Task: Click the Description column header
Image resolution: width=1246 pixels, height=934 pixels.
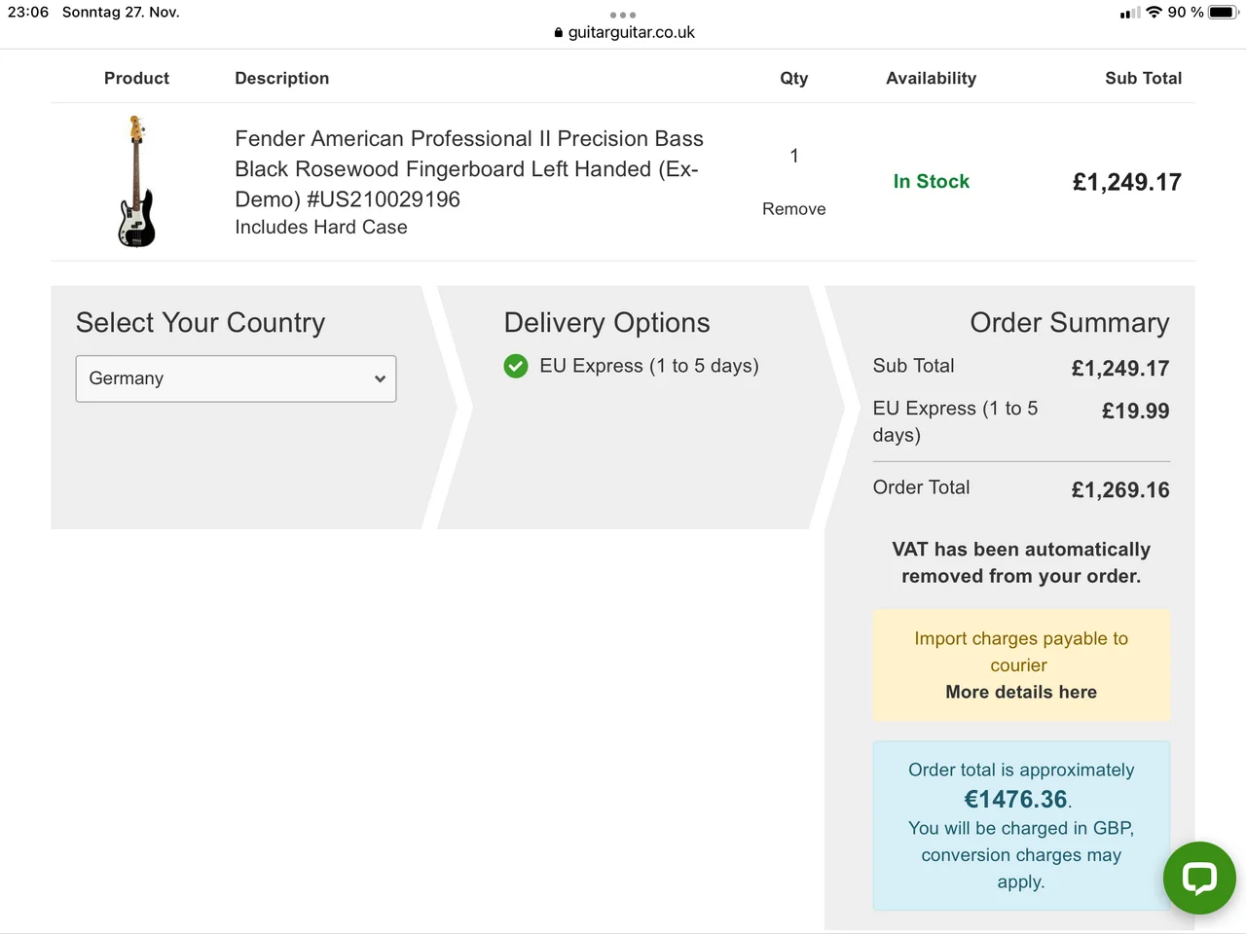Action: click(281, 78)
